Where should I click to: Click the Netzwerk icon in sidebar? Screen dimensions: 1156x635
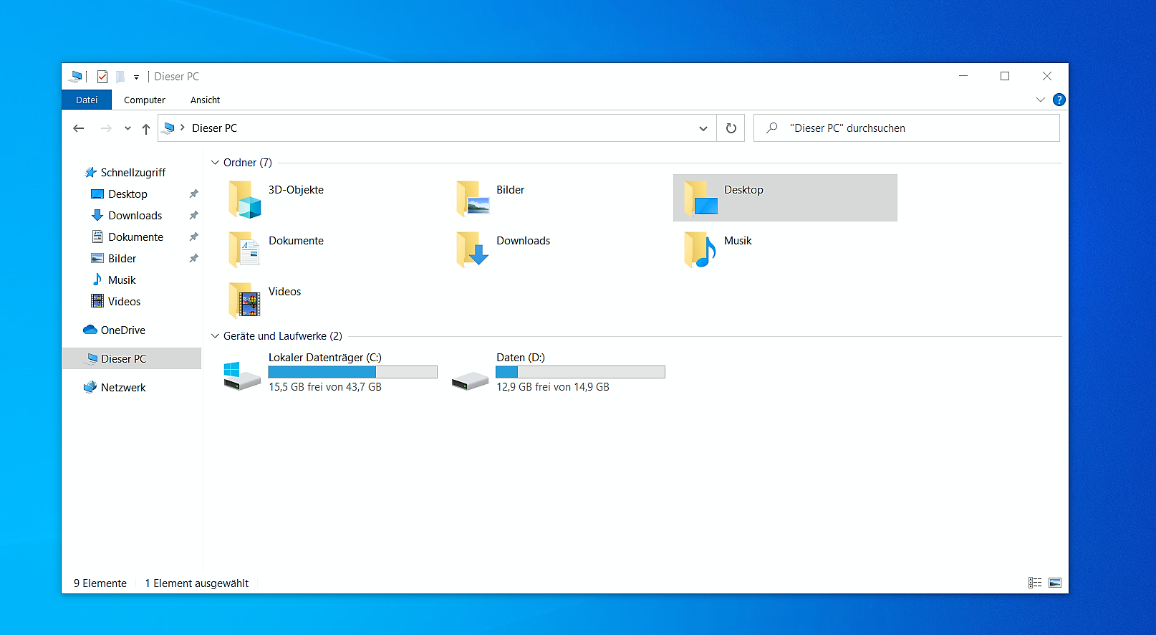[90, 387]
